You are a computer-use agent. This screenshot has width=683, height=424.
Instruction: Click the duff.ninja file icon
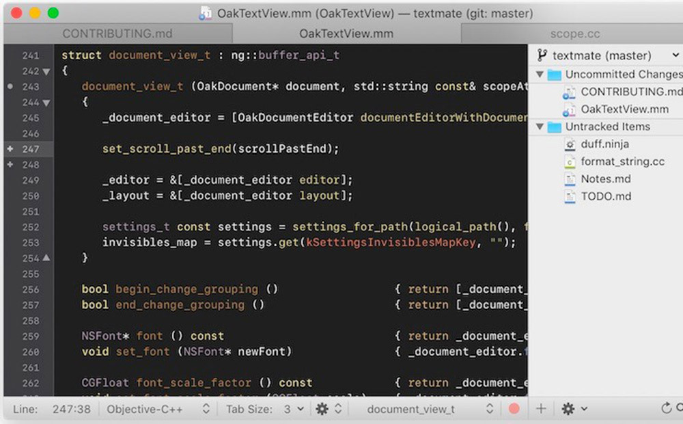(x=570, y=144)
